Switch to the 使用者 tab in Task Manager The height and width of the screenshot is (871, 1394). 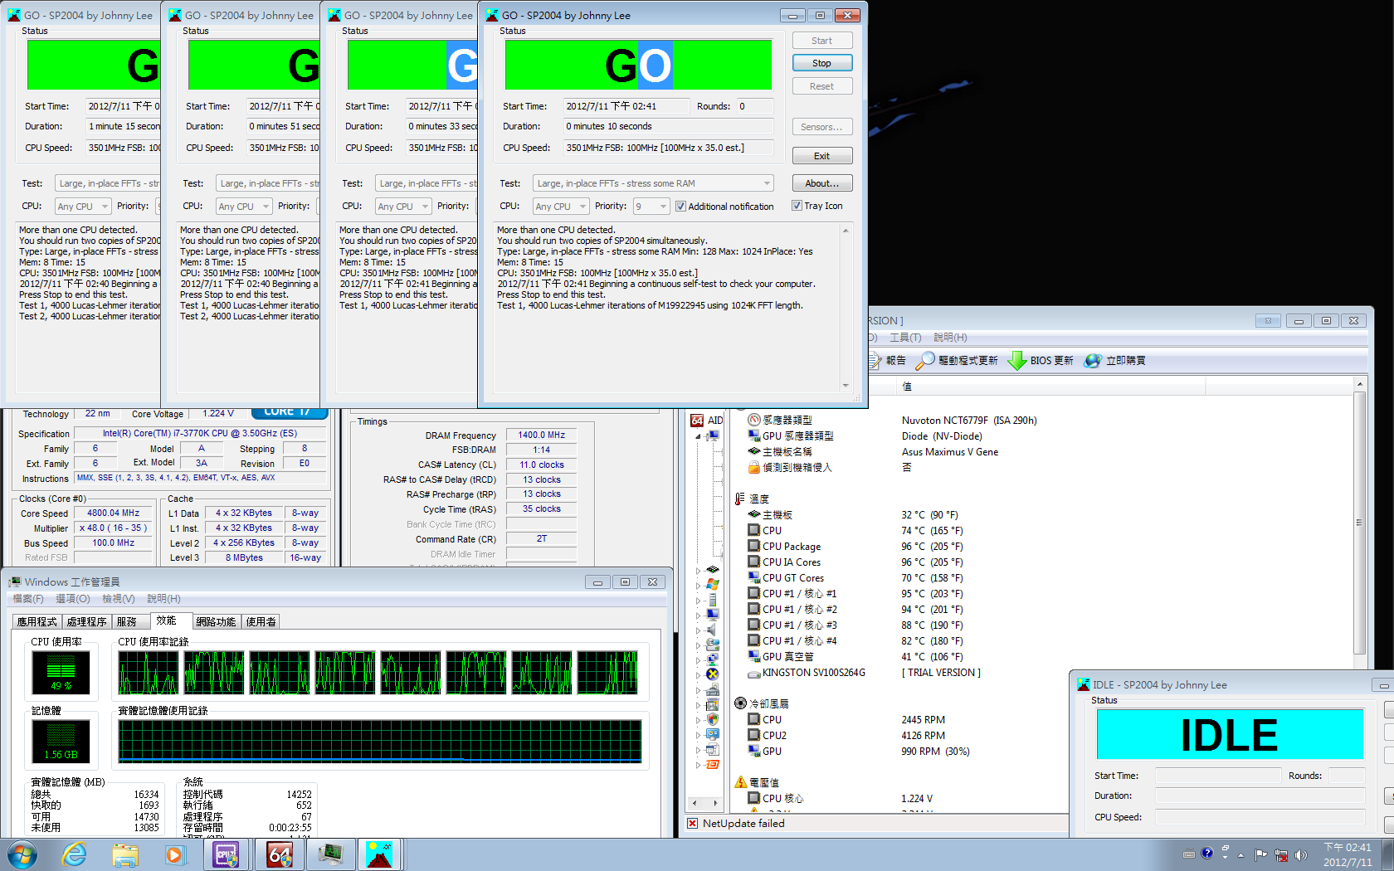261,621
